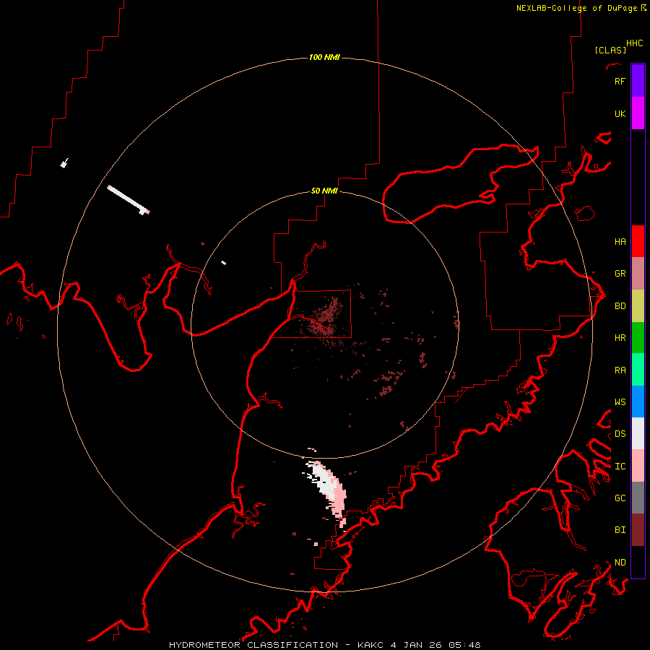Click the "100 NMI" range ring label
The width and height of the screenshot is (650, 650).
324,57
